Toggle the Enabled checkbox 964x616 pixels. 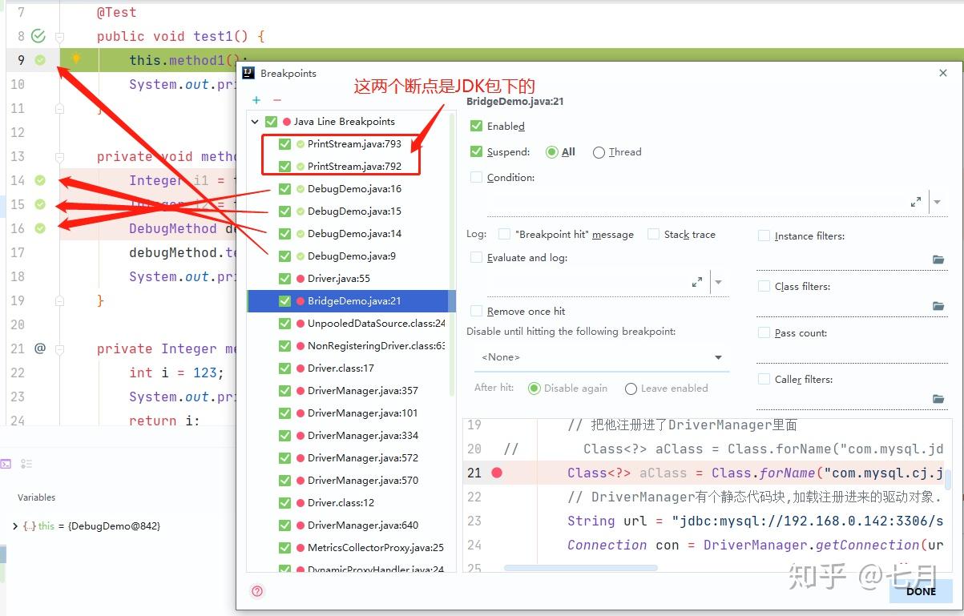pyautogui.click(x=477, y=126)
